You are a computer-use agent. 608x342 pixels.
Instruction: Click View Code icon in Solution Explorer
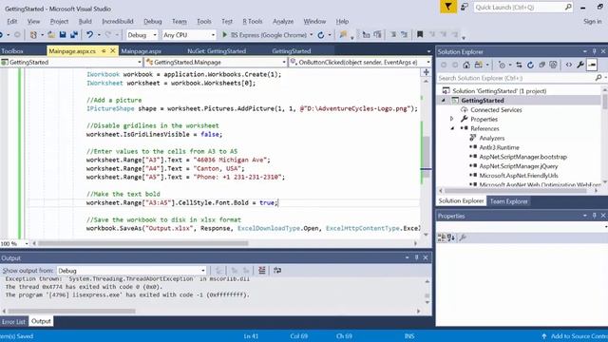[x=568, y=65]
